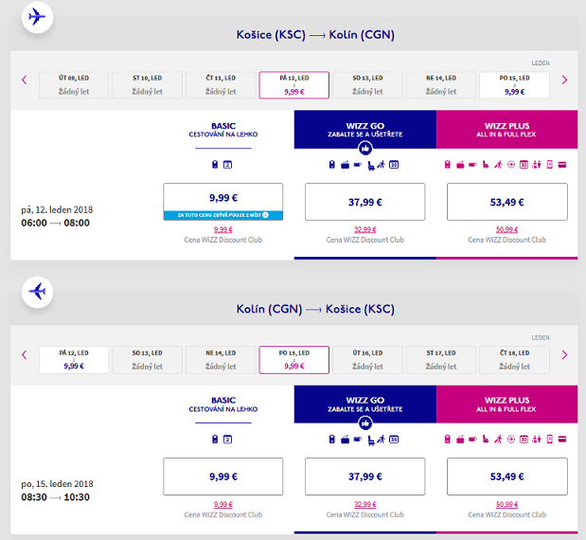
Task: Open 9,99 € Discount Club price for return BASIC
Action: tap(223, 504)
